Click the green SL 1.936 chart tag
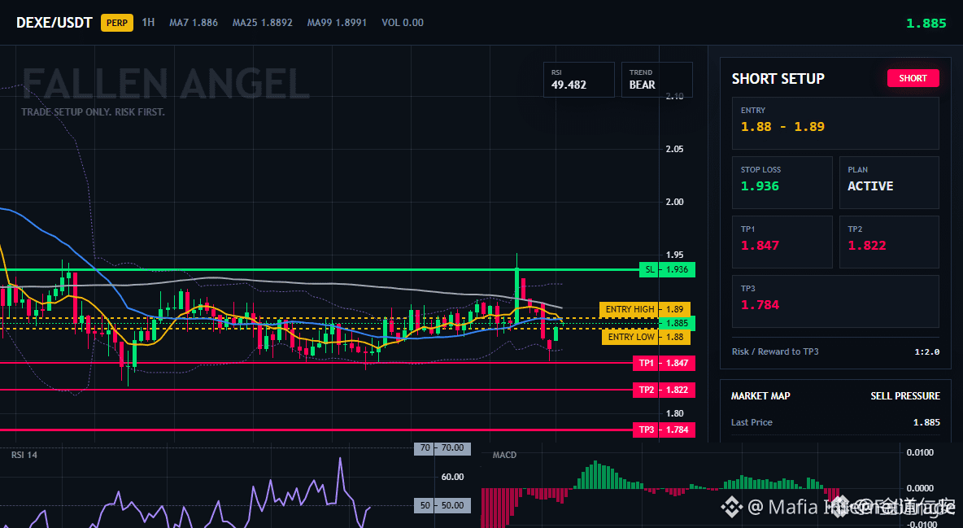Screen dimensions: 963x528 (x=667, y=269)
